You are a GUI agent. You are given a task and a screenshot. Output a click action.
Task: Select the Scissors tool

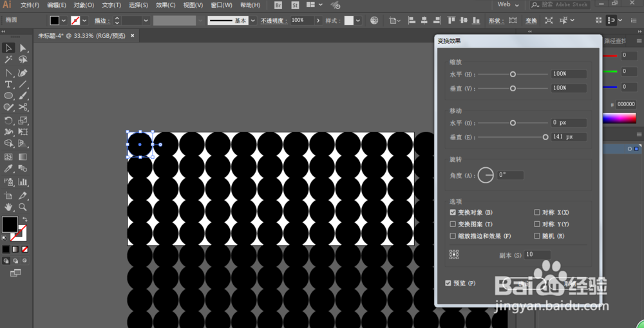23,107
